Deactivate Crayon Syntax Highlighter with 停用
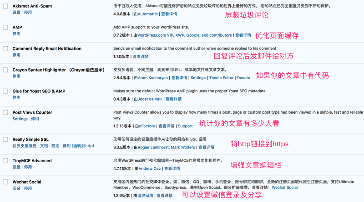 [16, 76]
